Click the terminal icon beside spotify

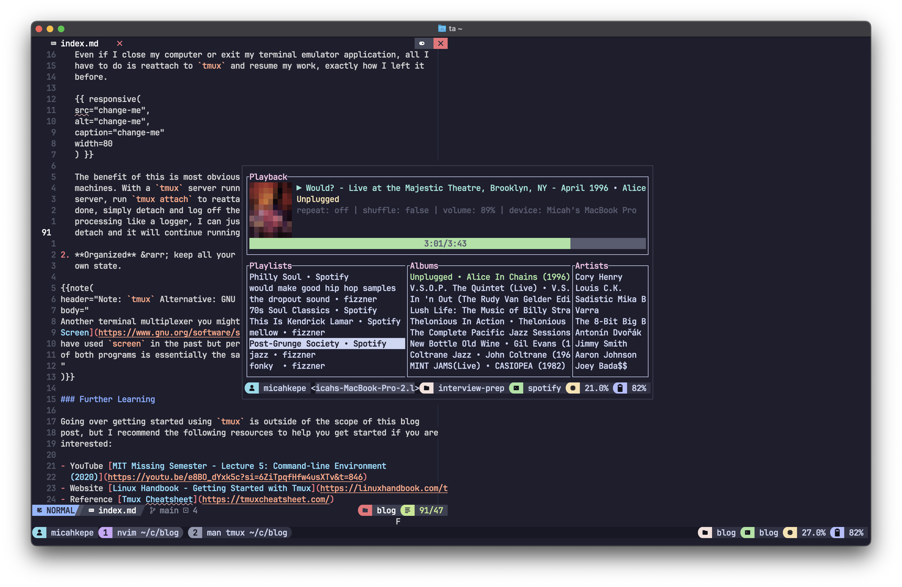click(516, 388)
